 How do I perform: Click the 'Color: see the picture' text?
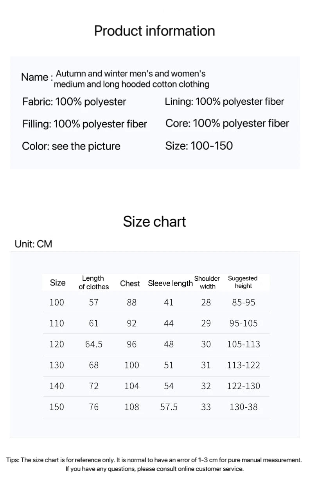[x=71, y=146]
